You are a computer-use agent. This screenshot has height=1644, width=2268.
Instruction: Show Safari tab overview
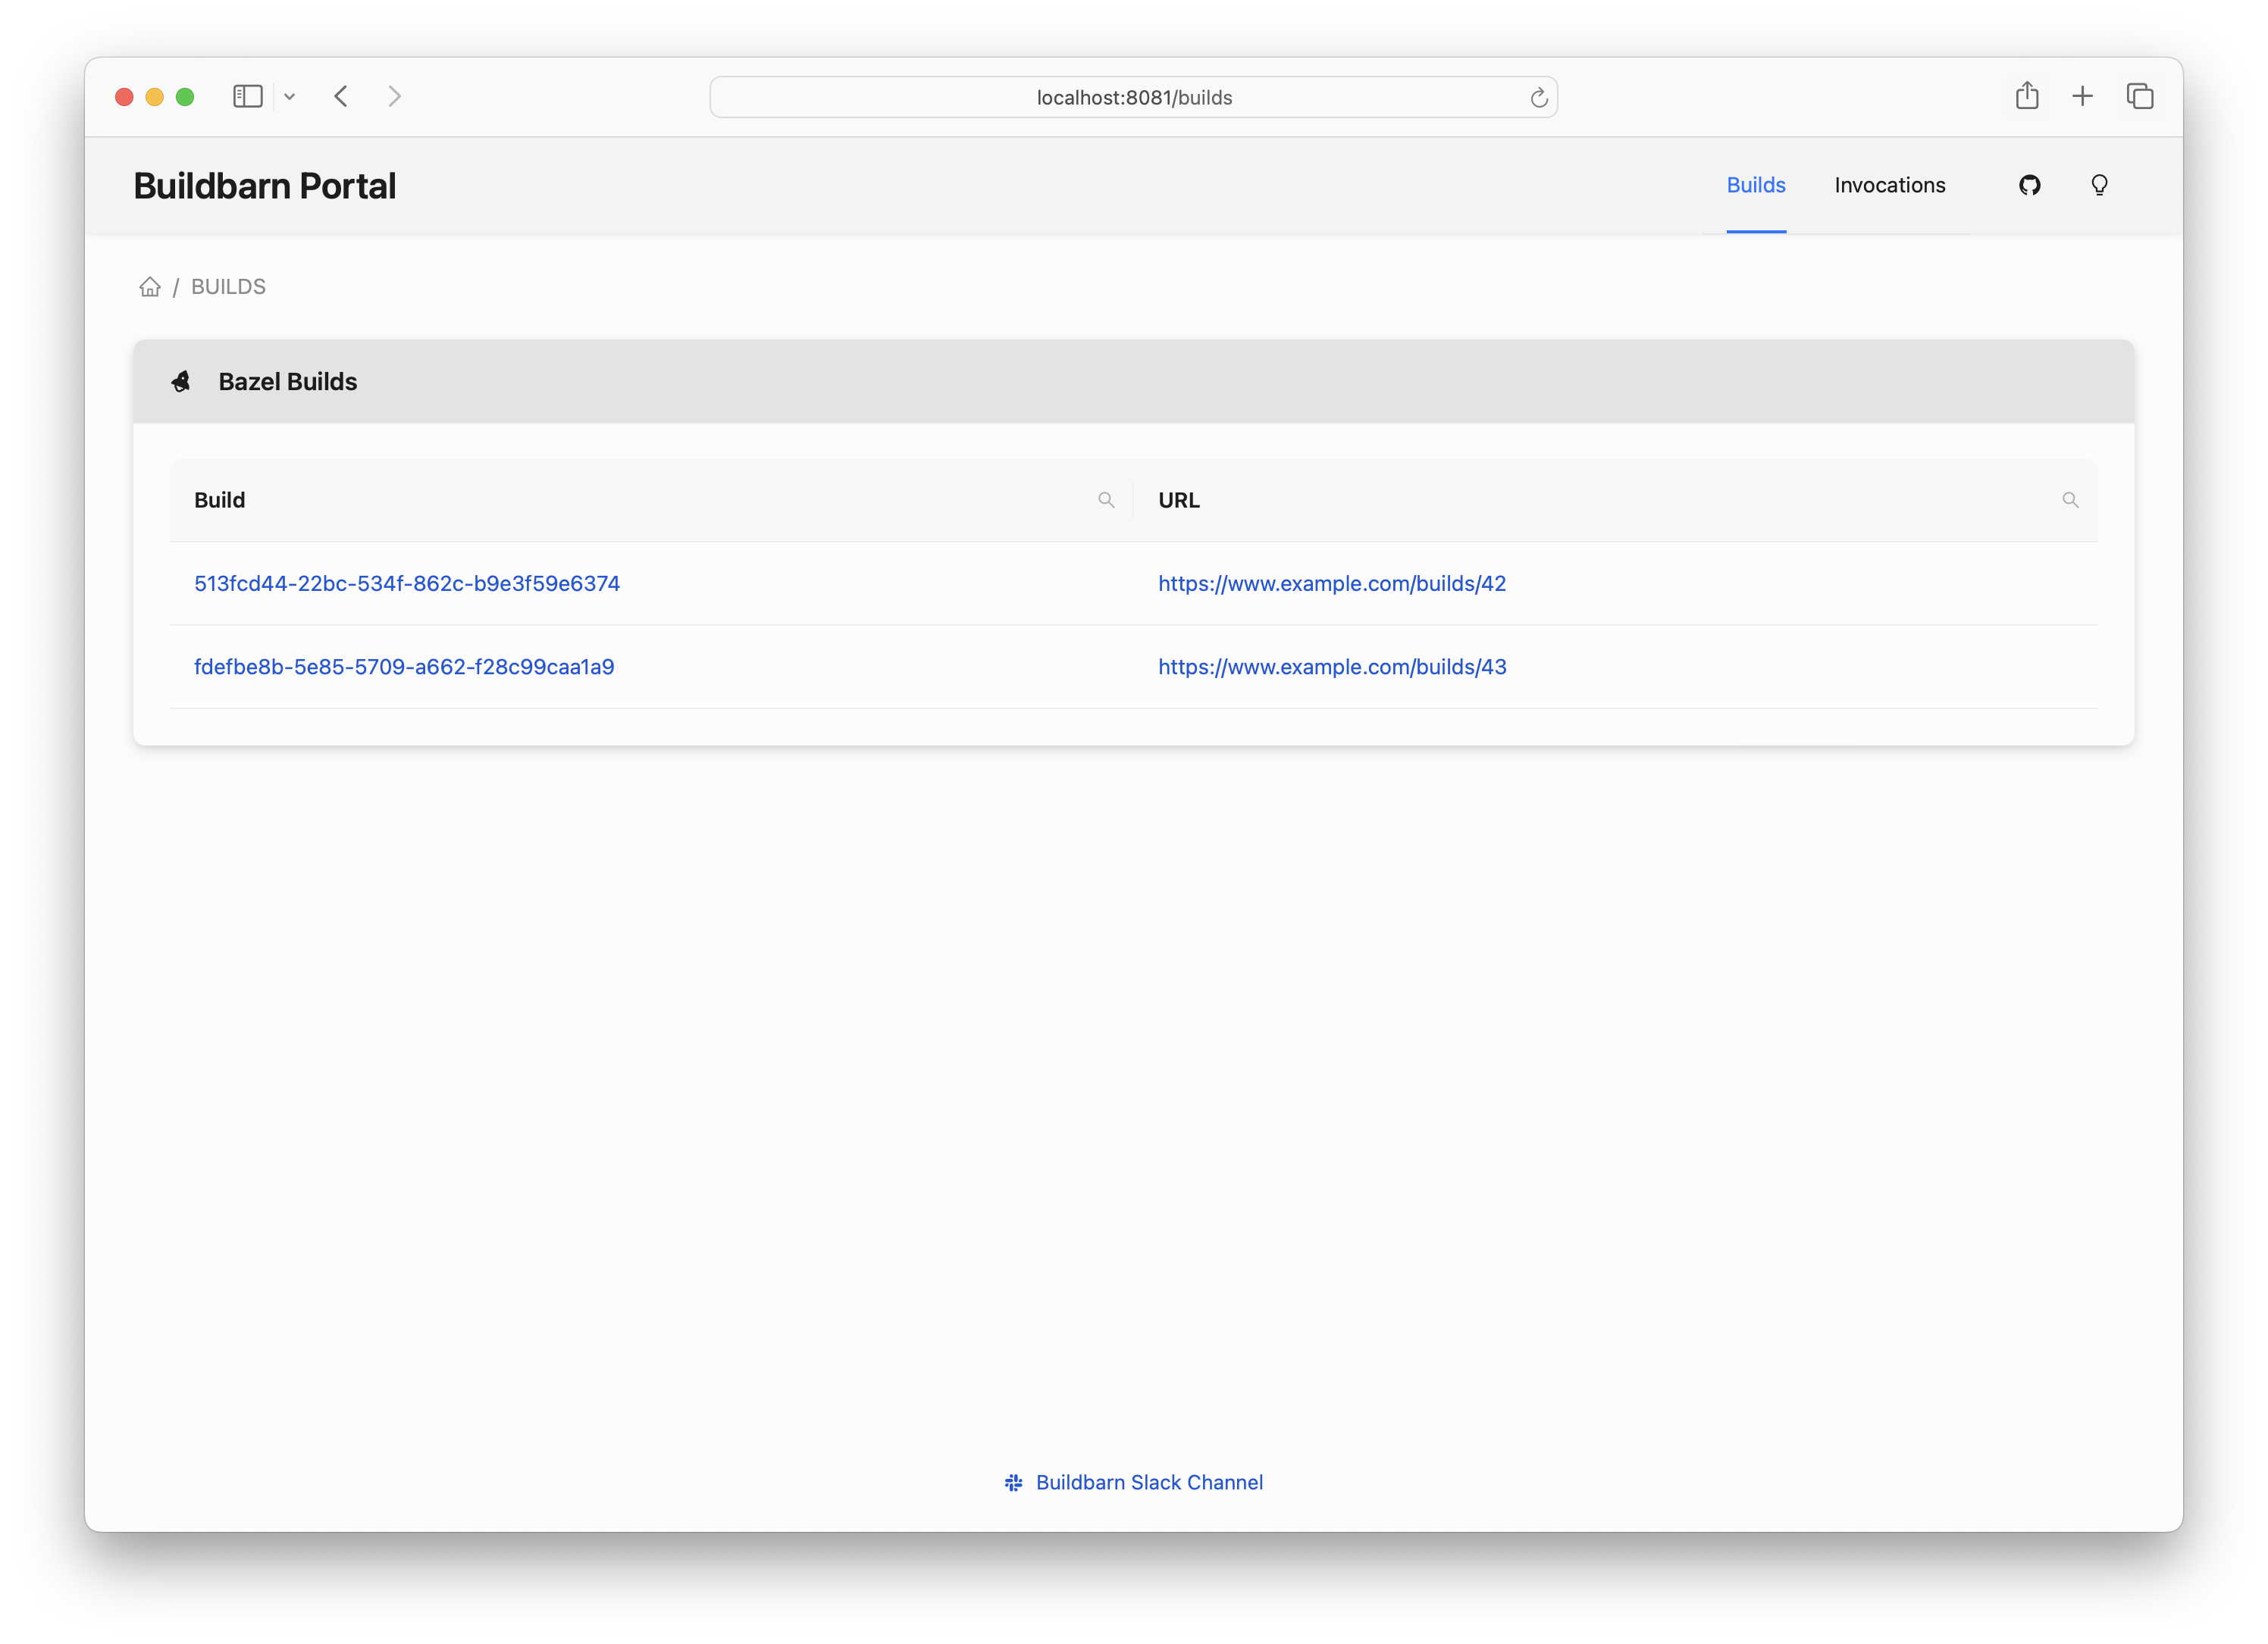[2140, 96]
